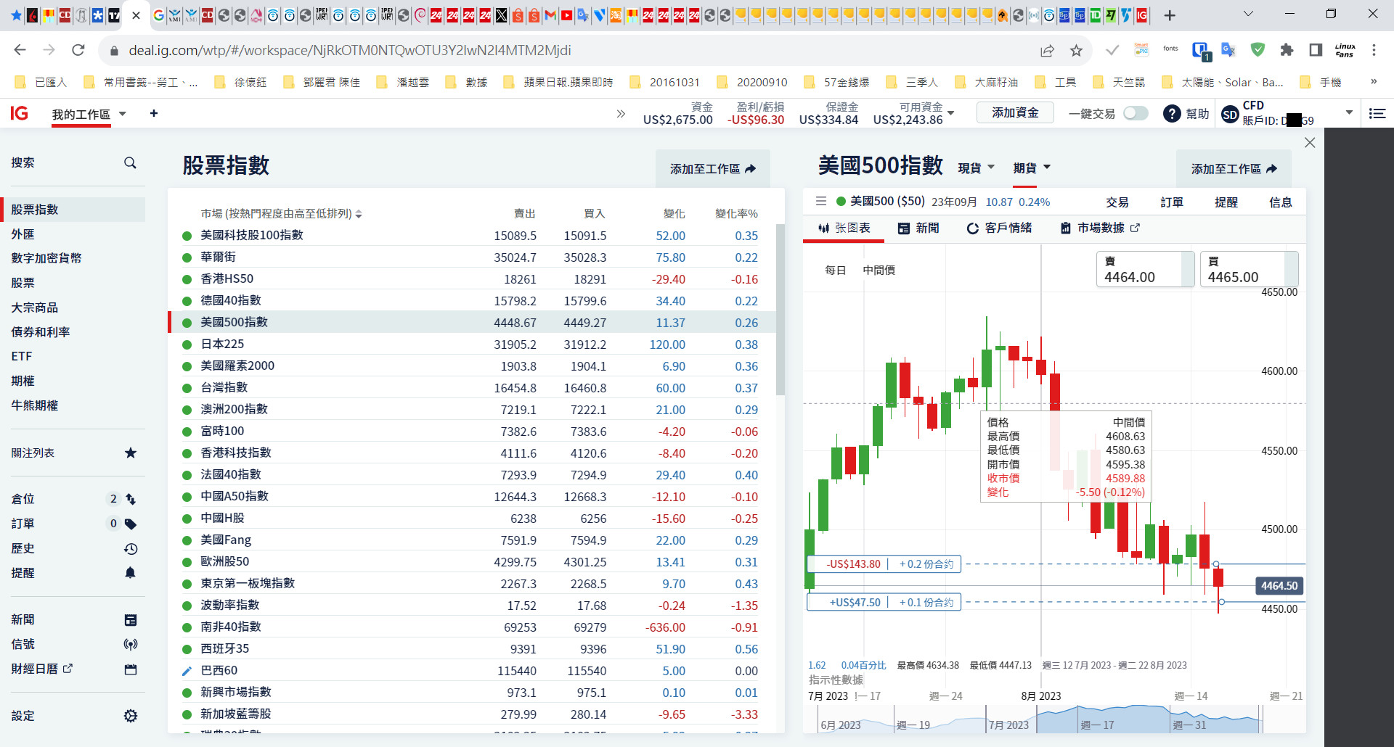The image size is (1394, 747).
Task: Toggle the 一鍵交易 one-click trading switch
Action: (x=1136, y=114)
